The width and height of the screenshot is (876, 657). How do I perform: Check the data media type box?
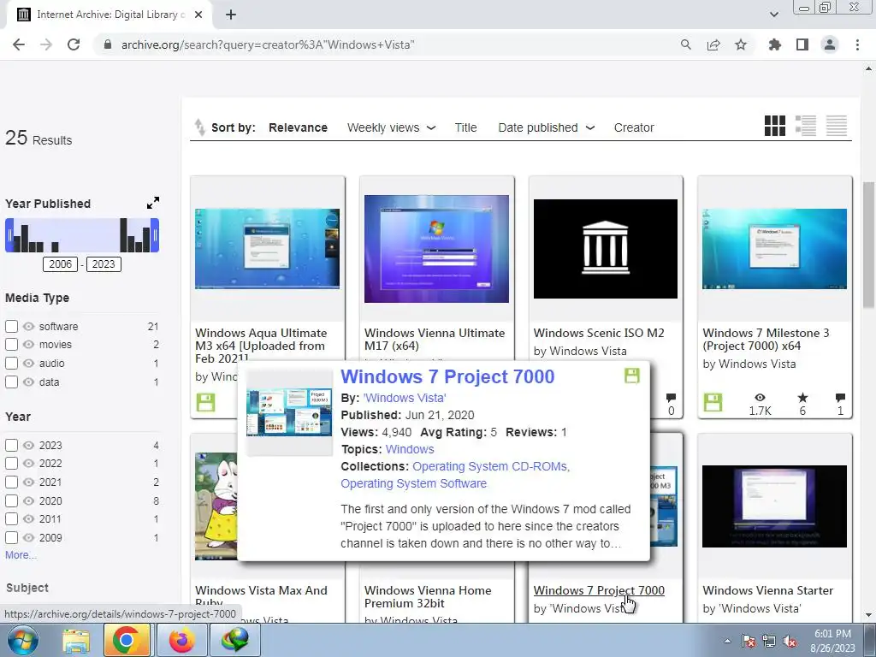click(x=11, y=382)
